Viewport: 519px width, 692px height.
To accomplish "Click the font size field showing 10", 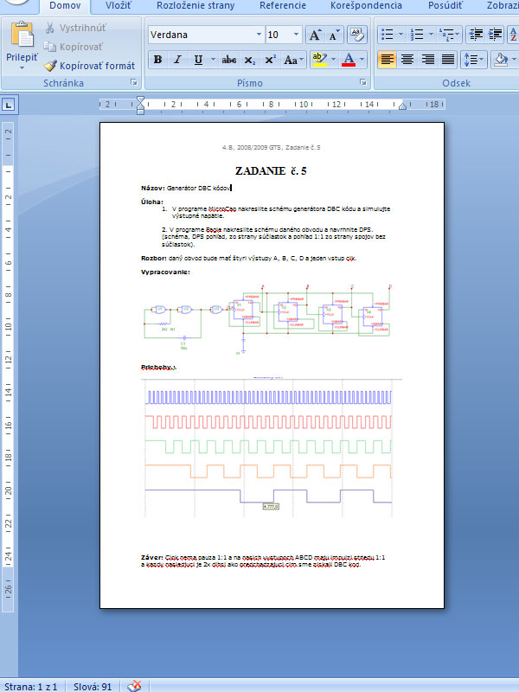I will pyautogui.click(x=279, y=35).
